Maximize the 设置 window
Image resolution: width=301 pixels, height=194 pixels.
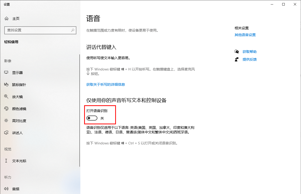click(x=283, y=4)
